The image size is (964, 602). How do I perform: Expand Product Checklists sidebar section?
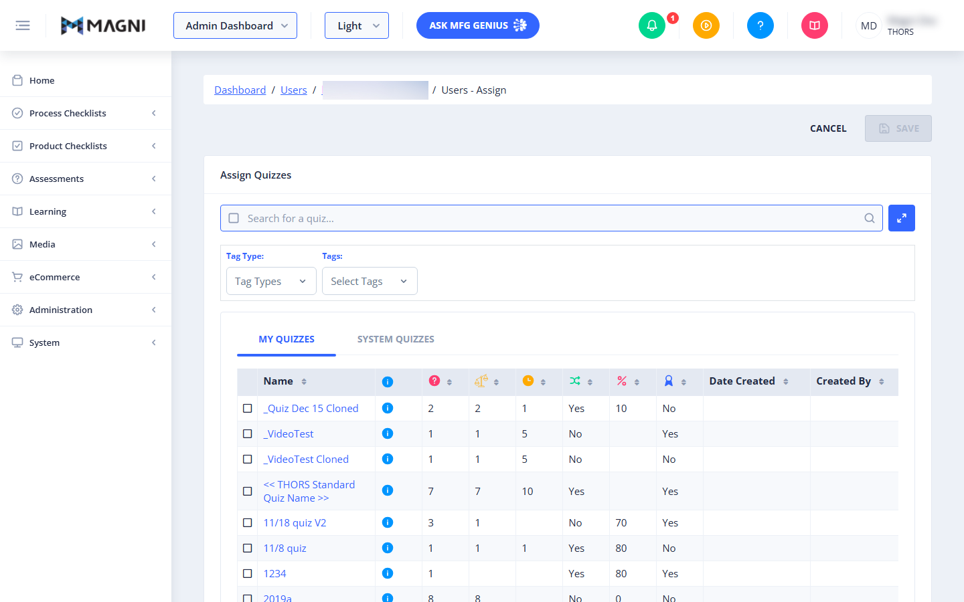pos(86,146)
